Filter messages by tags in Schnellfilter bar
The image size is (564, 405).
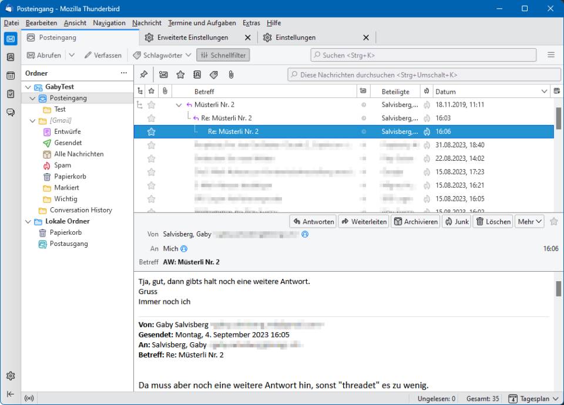tap(213, 75)
